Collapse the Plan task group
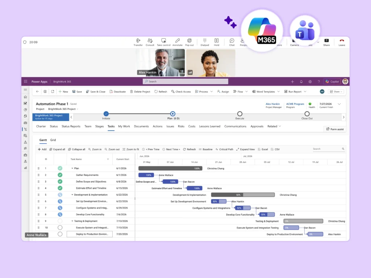The width and height of the screenshot is (371, 278). click(x=72, y=168)
